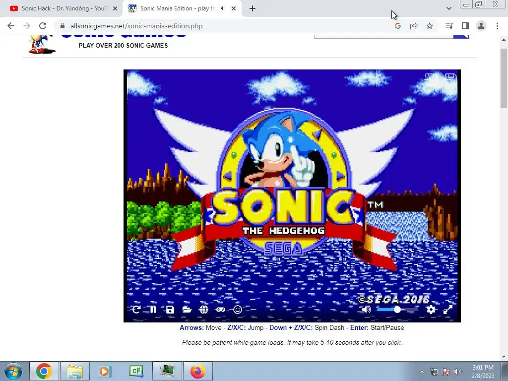Open the cheats smiley face icon

coord(238,310)
